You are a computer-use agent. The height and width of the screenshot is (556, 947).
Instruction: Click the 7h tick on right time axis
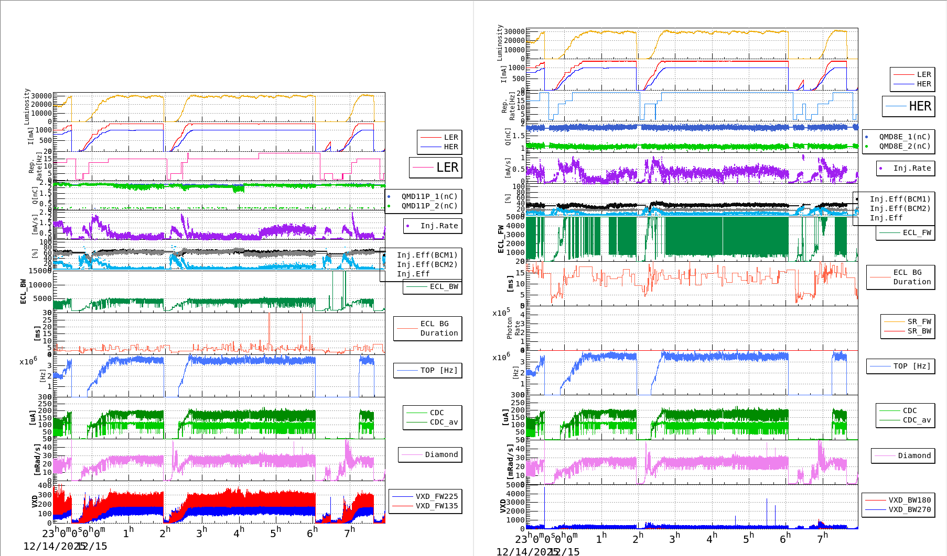pos(822,537)
